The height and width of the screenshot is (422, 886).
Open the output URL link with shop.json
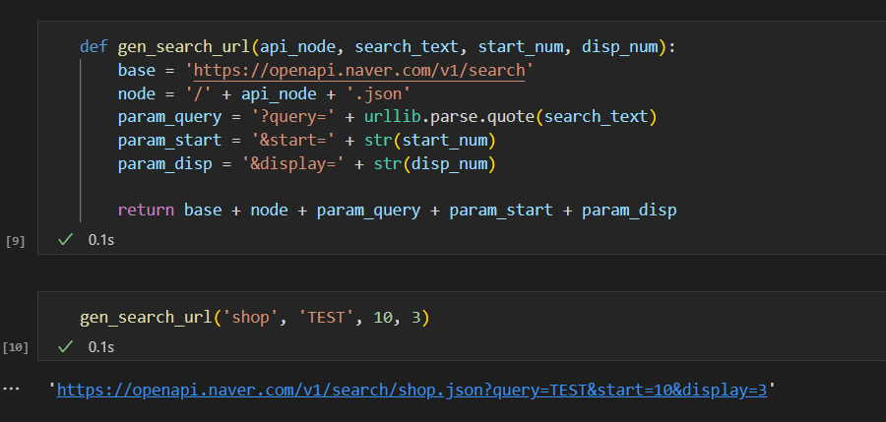tap(411, 390)
